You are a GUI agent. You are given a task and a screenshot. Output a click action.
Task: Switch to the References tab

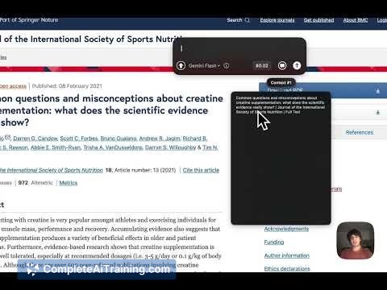pyautogui.click(x=360, y=132)
